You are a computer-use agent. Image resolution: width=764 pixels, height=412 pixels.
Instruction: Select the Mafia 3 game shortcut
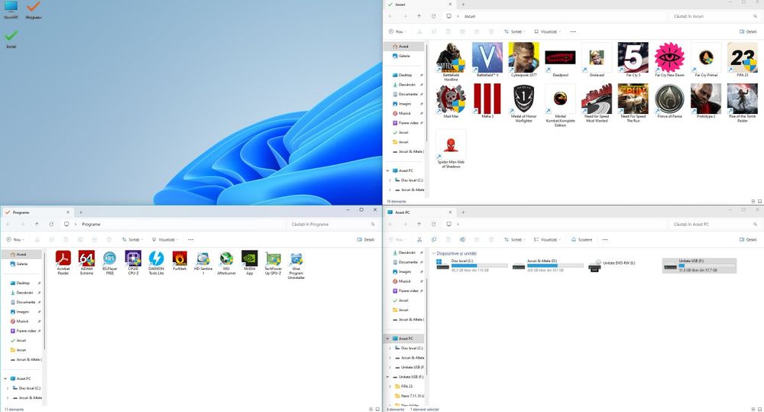tap(487, 101)
